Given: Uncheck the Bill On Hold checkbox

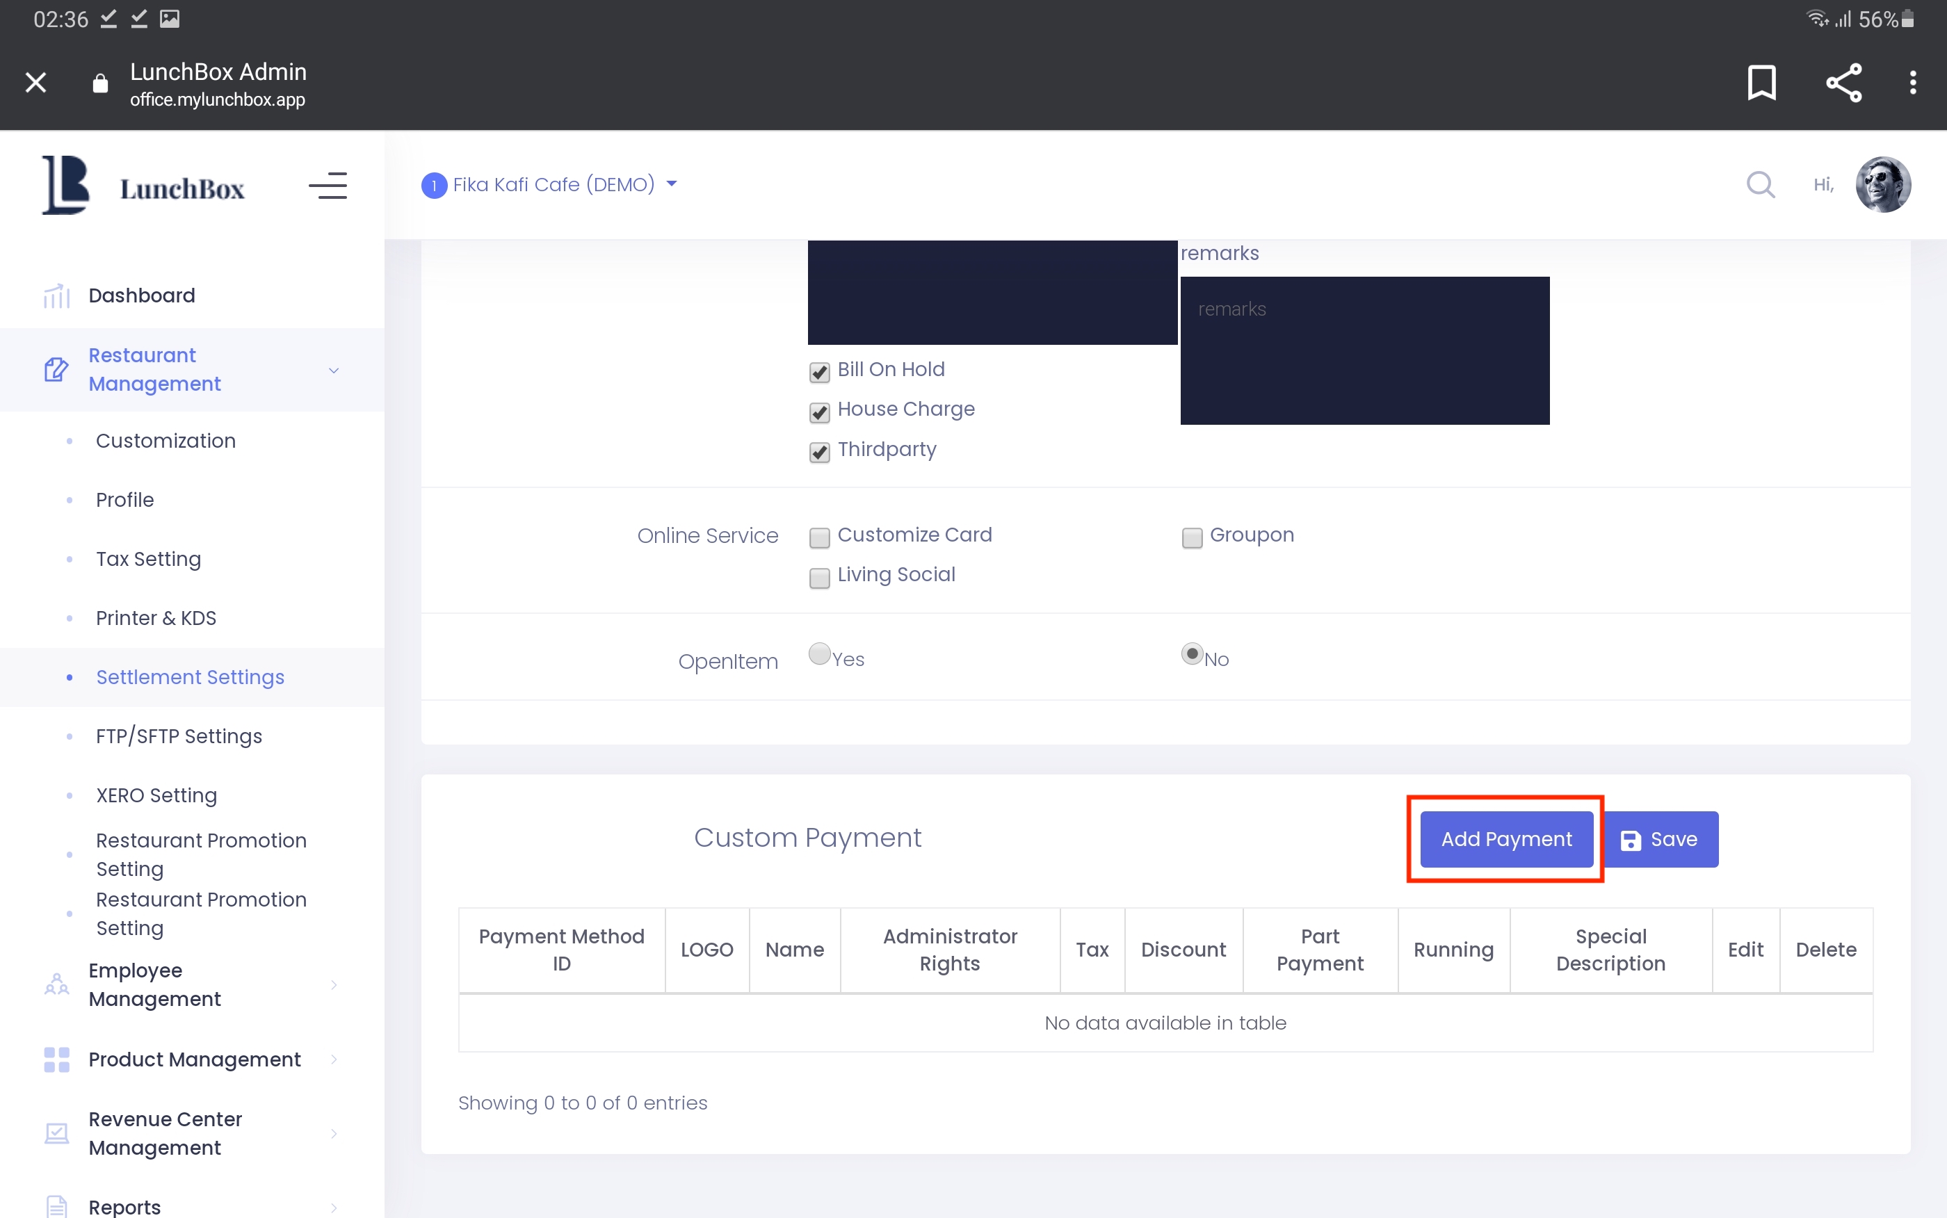Looking at the screenshot, I should 819,371.
